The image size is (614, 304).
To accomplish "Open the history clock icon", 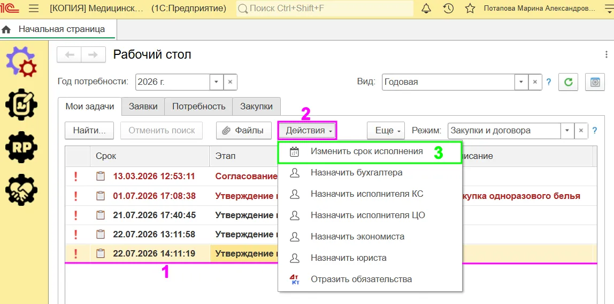I will 448,8.
